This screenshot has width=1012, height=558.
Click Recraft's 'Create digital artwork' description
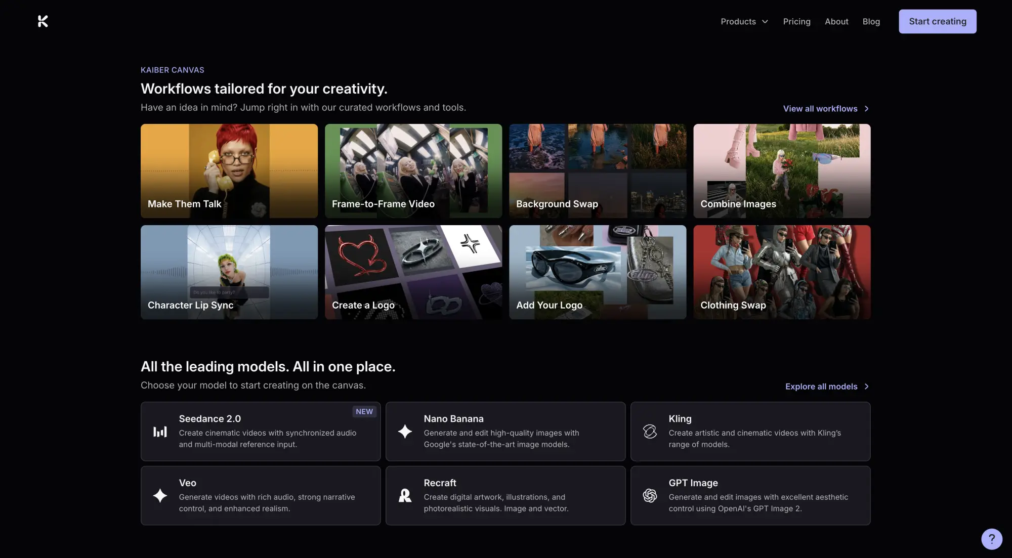496,503
